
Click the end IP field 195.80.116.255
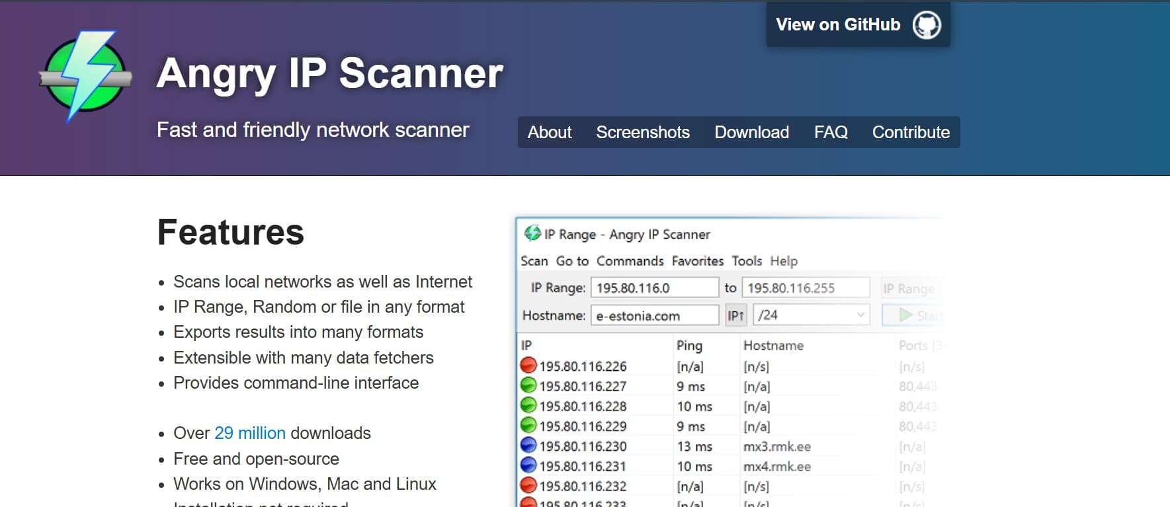click(806, 288)
